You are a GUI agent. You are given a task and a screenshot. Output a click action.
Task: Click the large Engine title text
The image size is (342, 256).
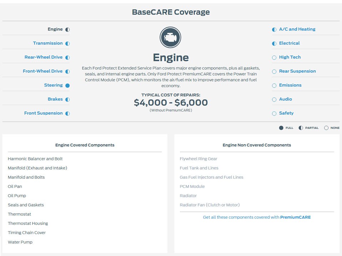pos(171,58)
